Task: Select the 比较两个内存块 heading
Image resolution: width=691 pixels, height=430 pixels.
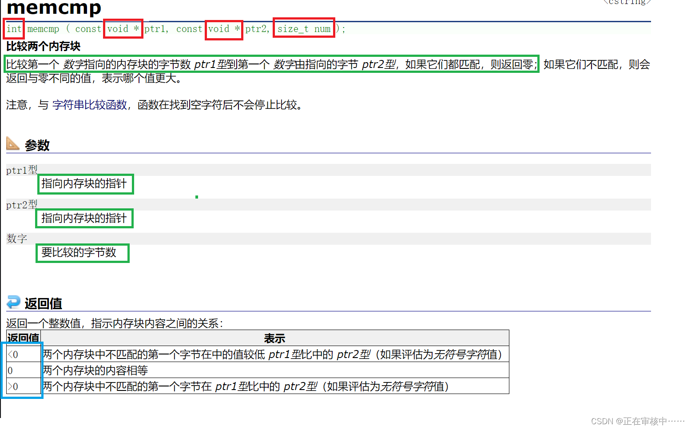Action: 44,46
